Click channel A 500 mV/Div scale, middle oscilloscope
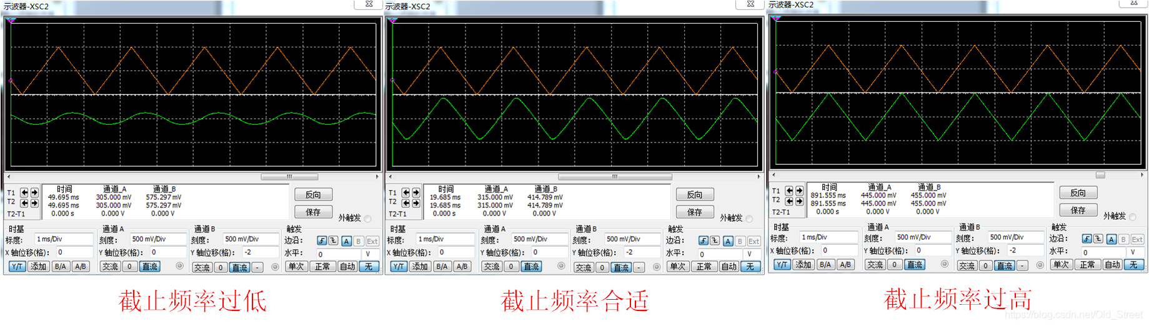1149x326 pixels. pyautogui.click(x=540, y=239)
